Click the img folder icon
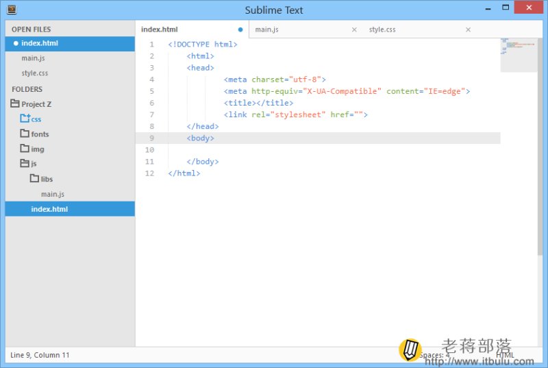Image resolution: width=548 pixels, height=368 pixels. [x=25, y=148]
